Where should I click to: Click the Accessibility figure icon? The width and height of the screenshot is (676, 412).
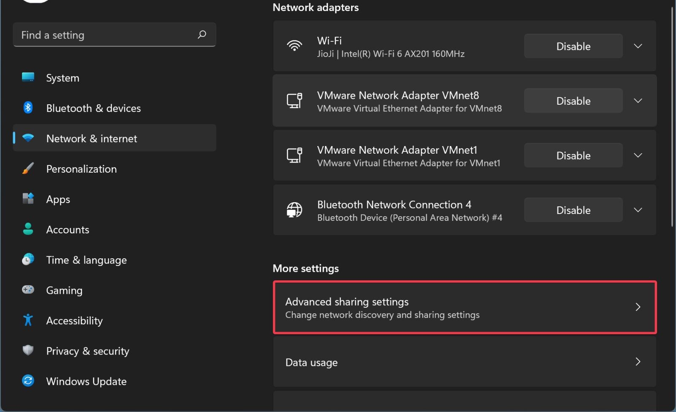click(x=28, y=320)
